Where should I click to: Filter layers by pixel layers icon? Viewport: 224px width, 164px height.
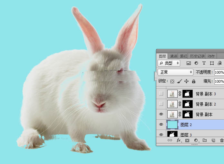(189, 63)
